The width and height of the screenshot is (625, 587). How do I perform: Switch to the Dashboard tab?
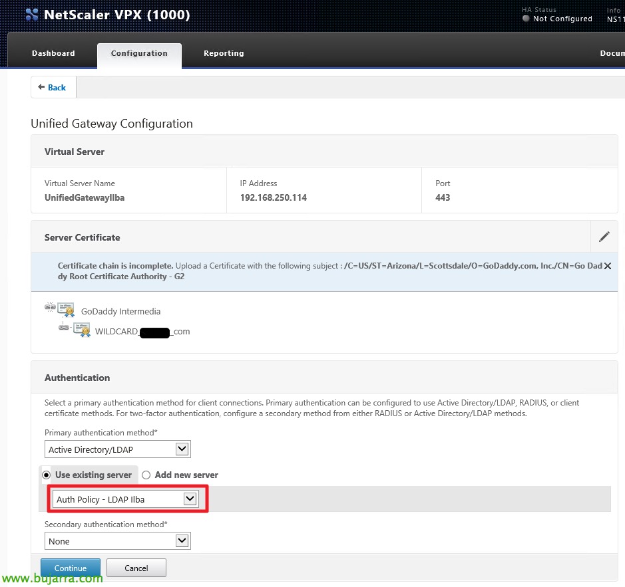tap(53, 53)
